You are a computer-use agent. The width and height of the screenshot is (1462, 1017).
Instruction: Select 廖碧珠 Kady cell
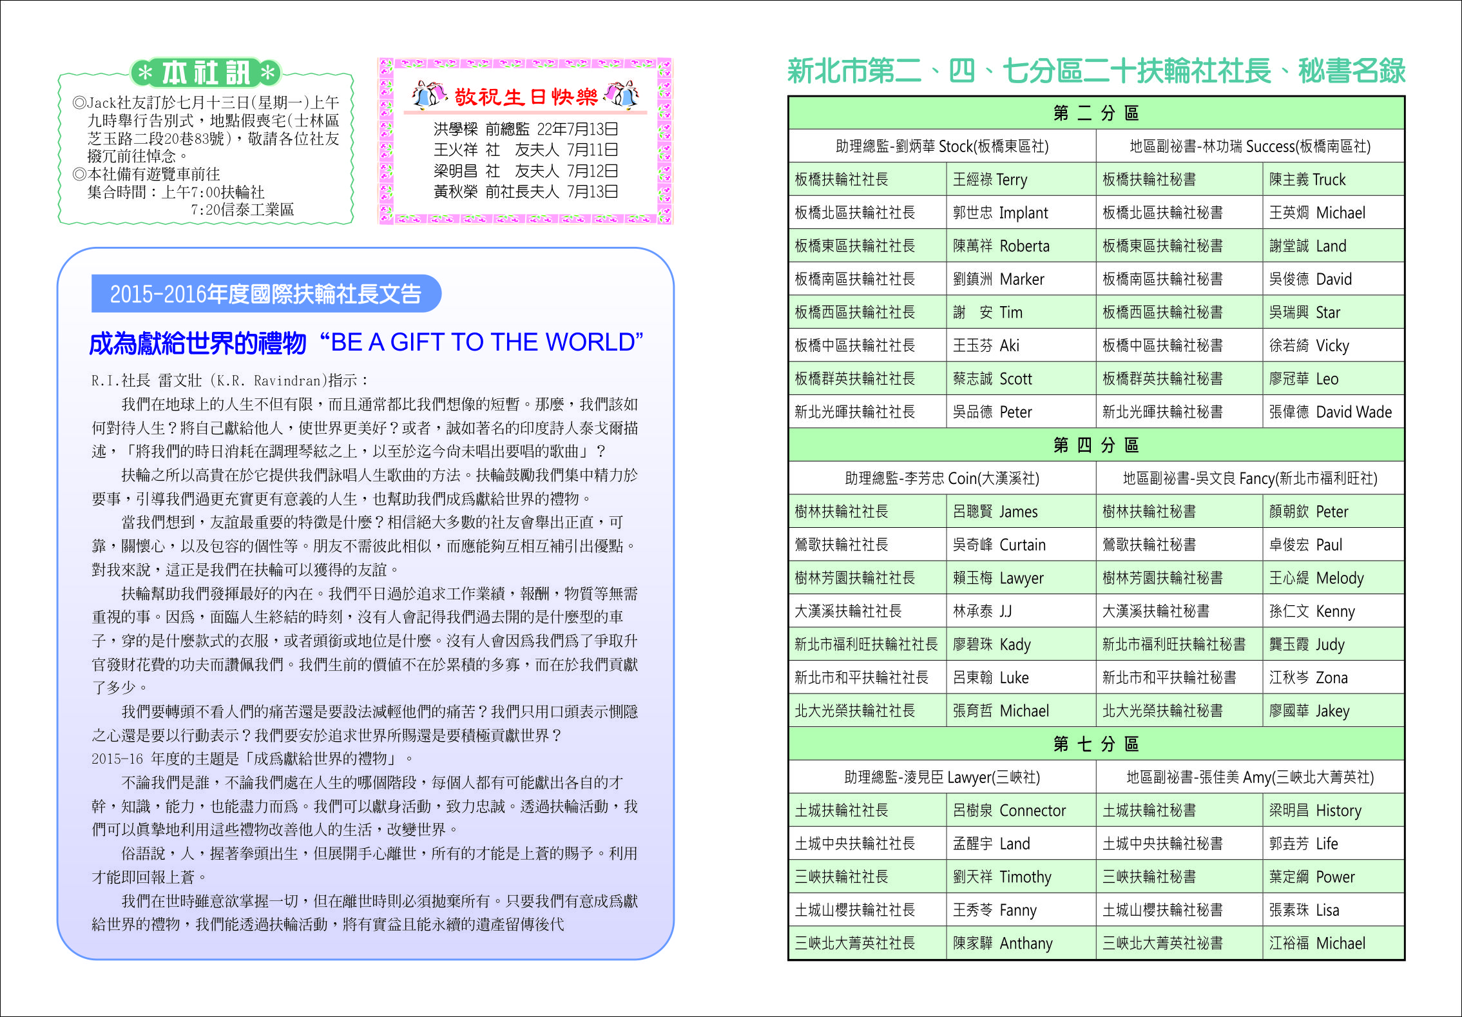pyautogui.click(x=1021, y=644)
